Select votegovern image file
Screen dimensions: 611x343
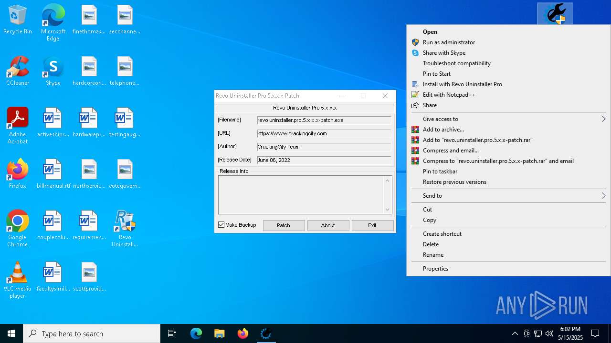point(125,174)
